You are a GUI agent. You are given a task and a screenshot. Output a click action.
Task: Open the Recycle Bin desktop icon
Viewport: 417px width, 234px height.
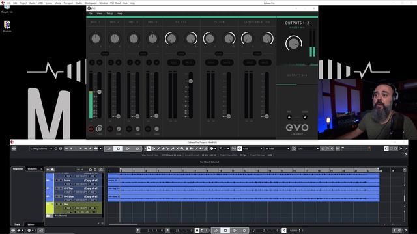click(7, 9)
